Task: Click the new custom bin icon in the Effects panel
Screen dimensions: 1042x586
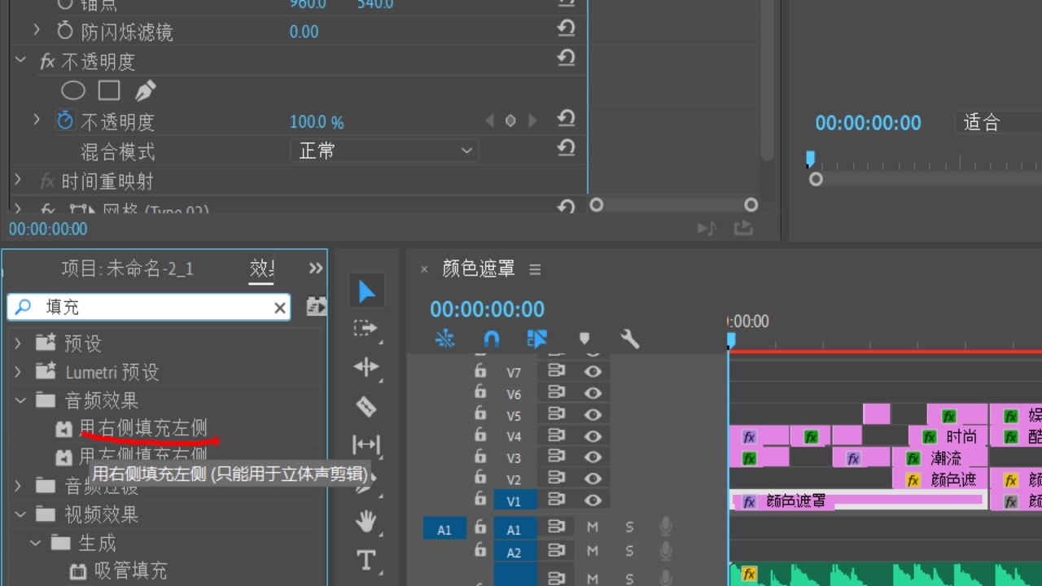Action: point(316,307)
